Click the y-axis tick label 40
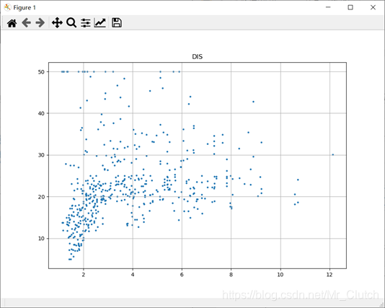The image size is (385, 308). (x=41, y=113)
